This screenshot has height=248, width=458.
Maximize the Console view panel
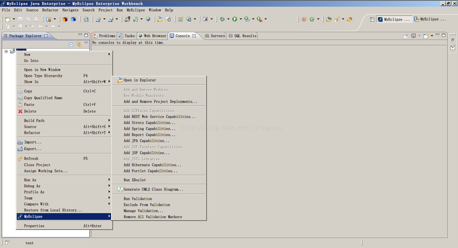444,35
